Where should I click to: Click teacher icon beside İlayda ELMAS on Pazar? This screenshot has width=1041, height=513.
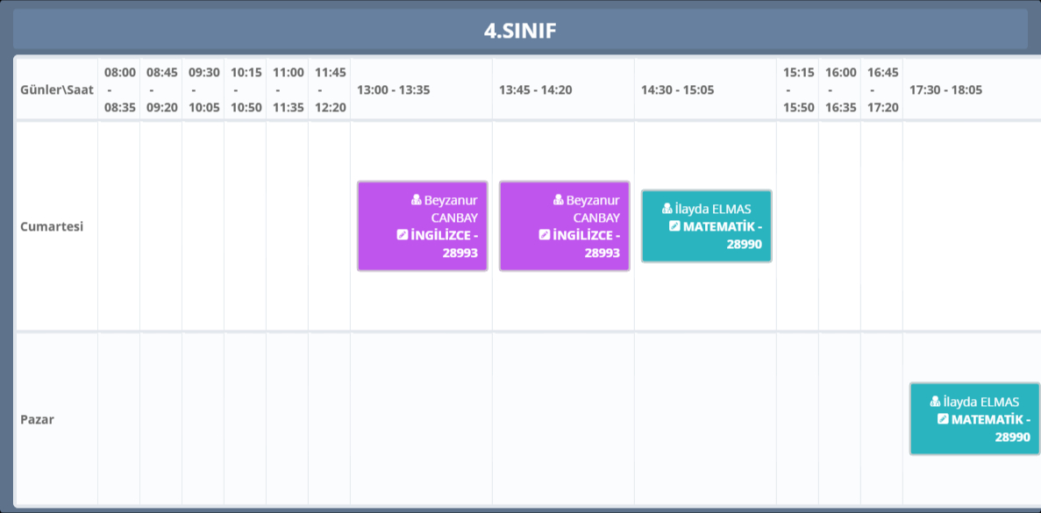[936, 402]
